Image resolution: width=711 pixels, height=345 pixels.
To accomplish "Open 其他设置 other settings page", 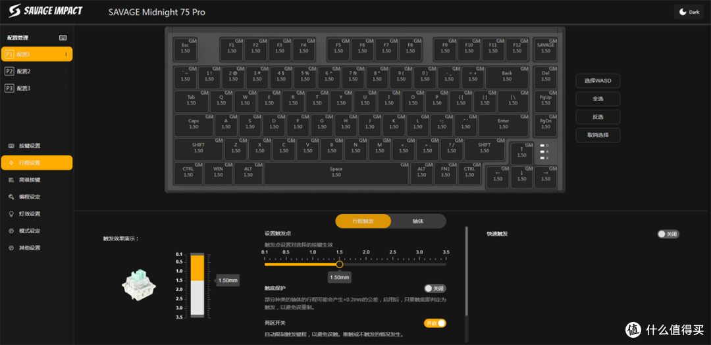I will coord(36,248).
